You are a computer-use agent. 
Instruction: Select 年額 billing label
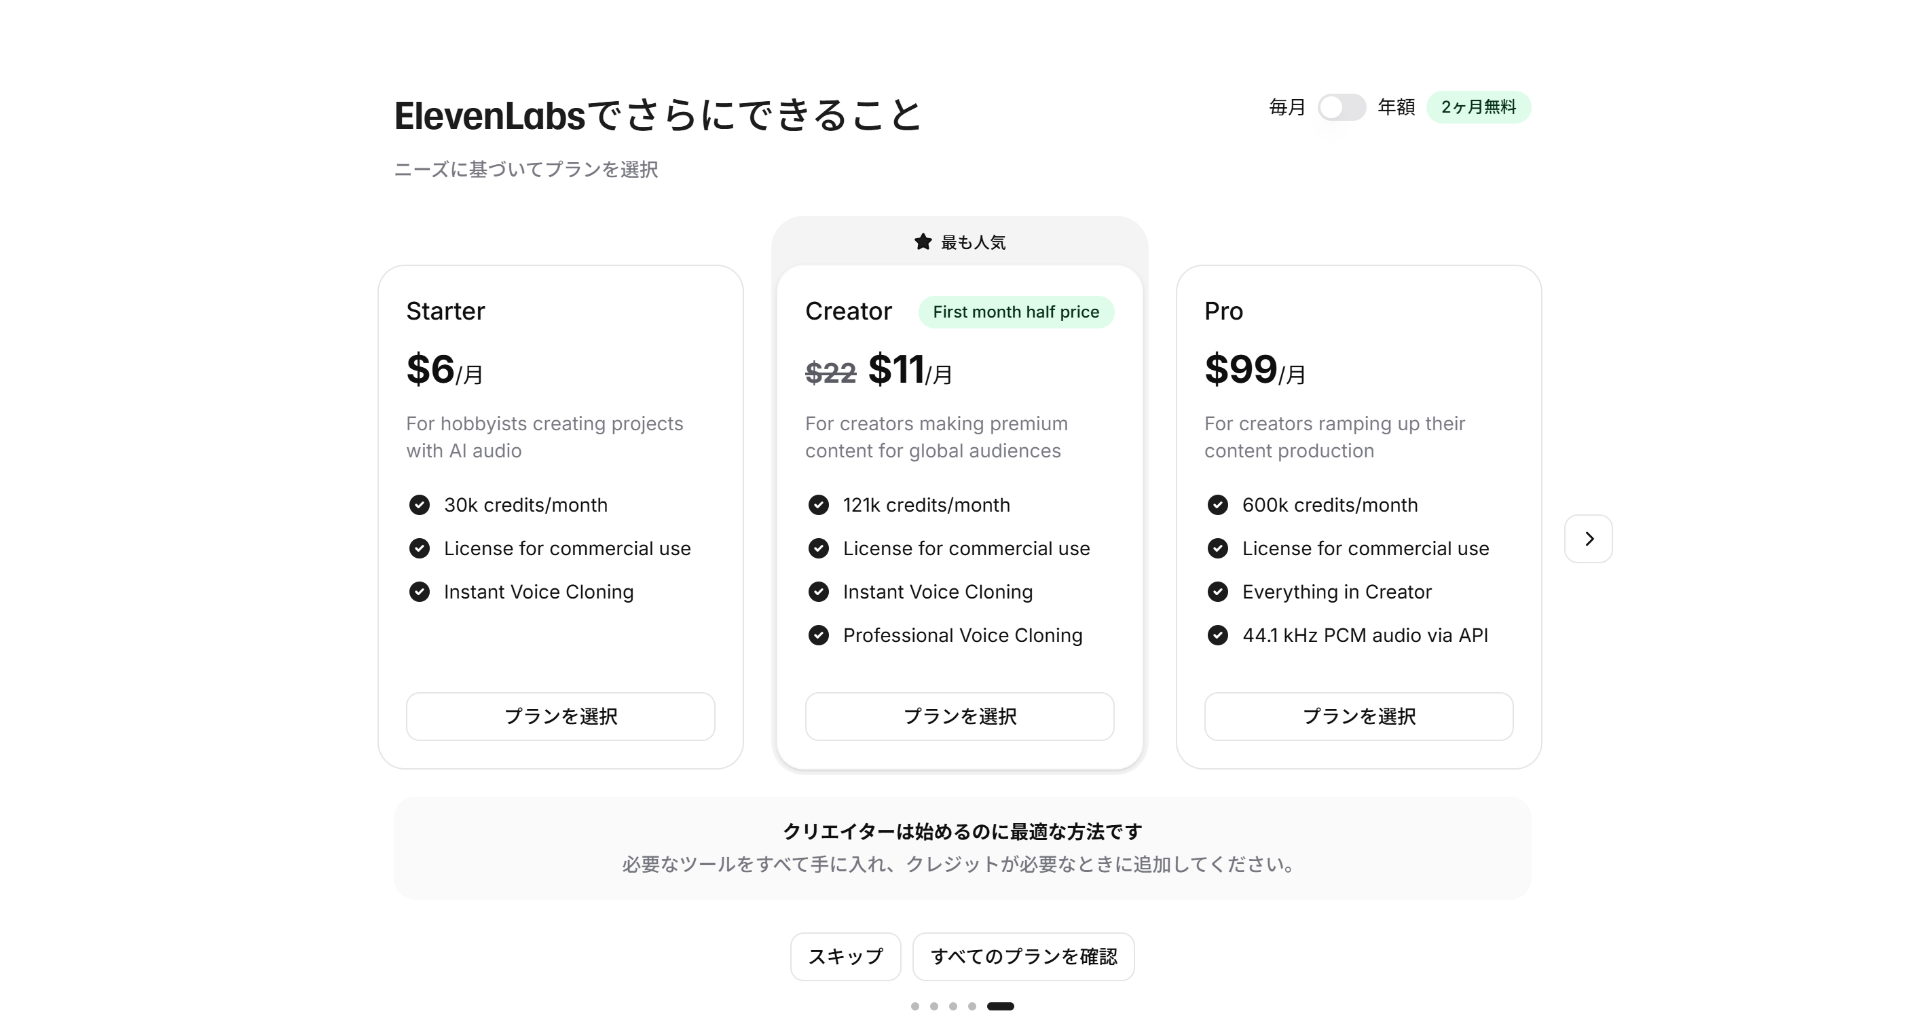tap(1396, 107)
